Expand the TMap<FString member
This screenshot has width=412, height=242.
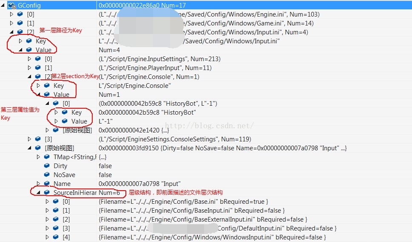[38, 157]
